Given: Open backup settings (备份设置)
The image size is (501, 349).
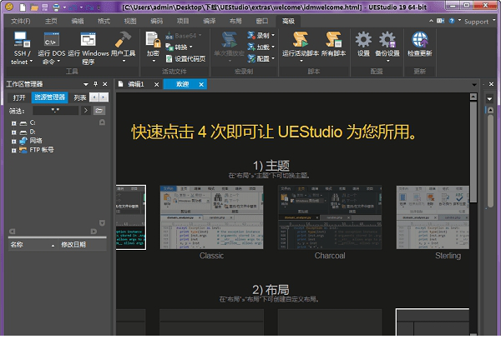Looking at the screenshot, I should pyautogui.click(x=387, y=47).
